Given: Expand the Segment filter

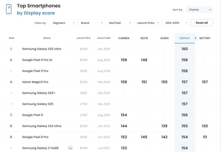Looking at the screenshot, I should tap(63, 23).
